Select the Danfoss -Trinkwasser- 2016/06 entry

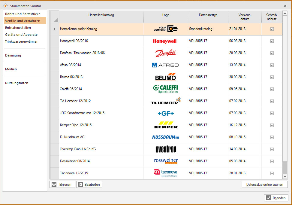82,53
